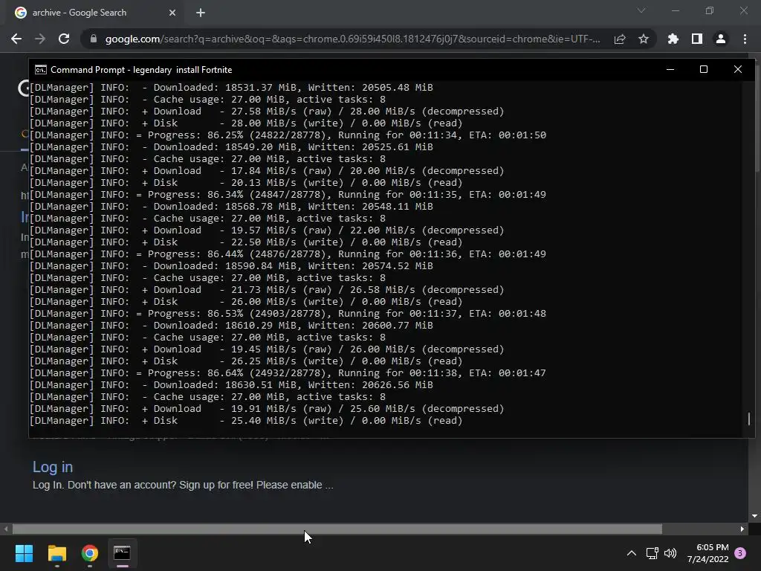Image resolution: width=761 pixels, height=571 pixels.
Task: Open volume control tray icon
Action: (x=670, y=553)
